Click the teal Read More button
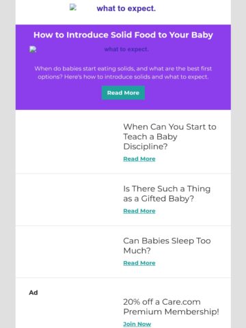246x328 pixels. pos(123,93)
